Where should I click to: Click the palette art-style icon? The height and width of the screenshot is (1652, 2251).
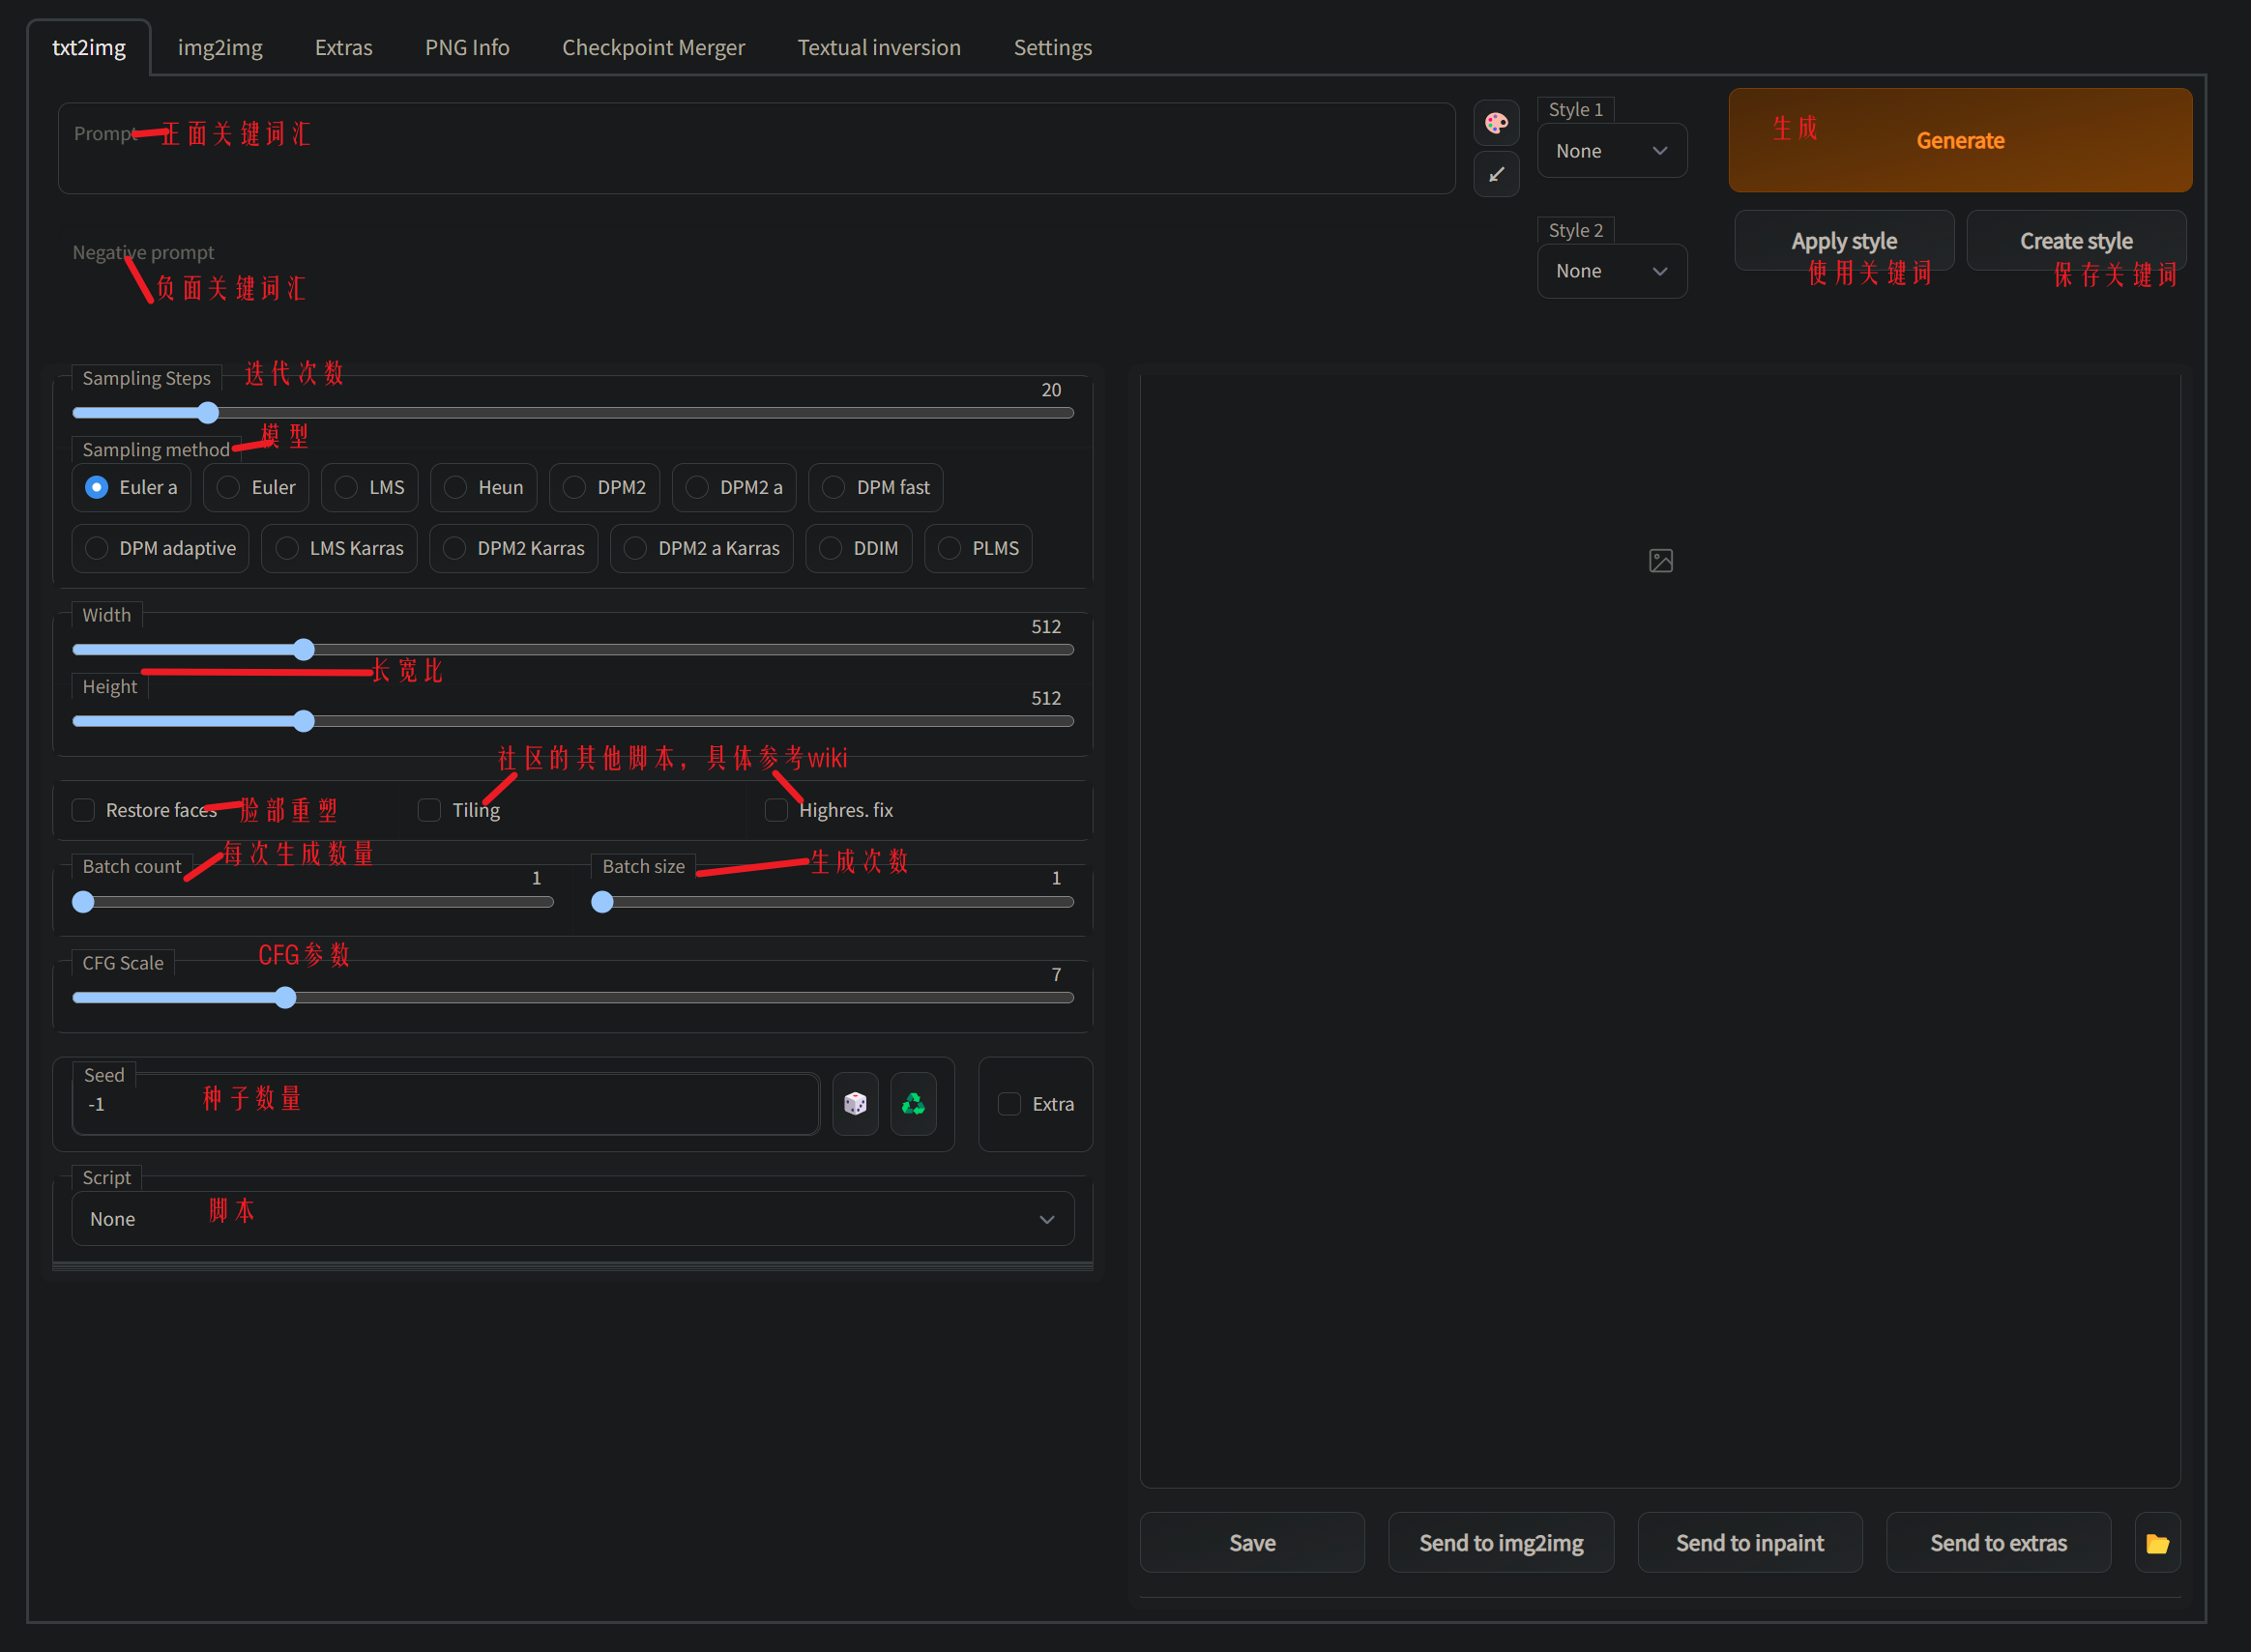click(1496, 123)
